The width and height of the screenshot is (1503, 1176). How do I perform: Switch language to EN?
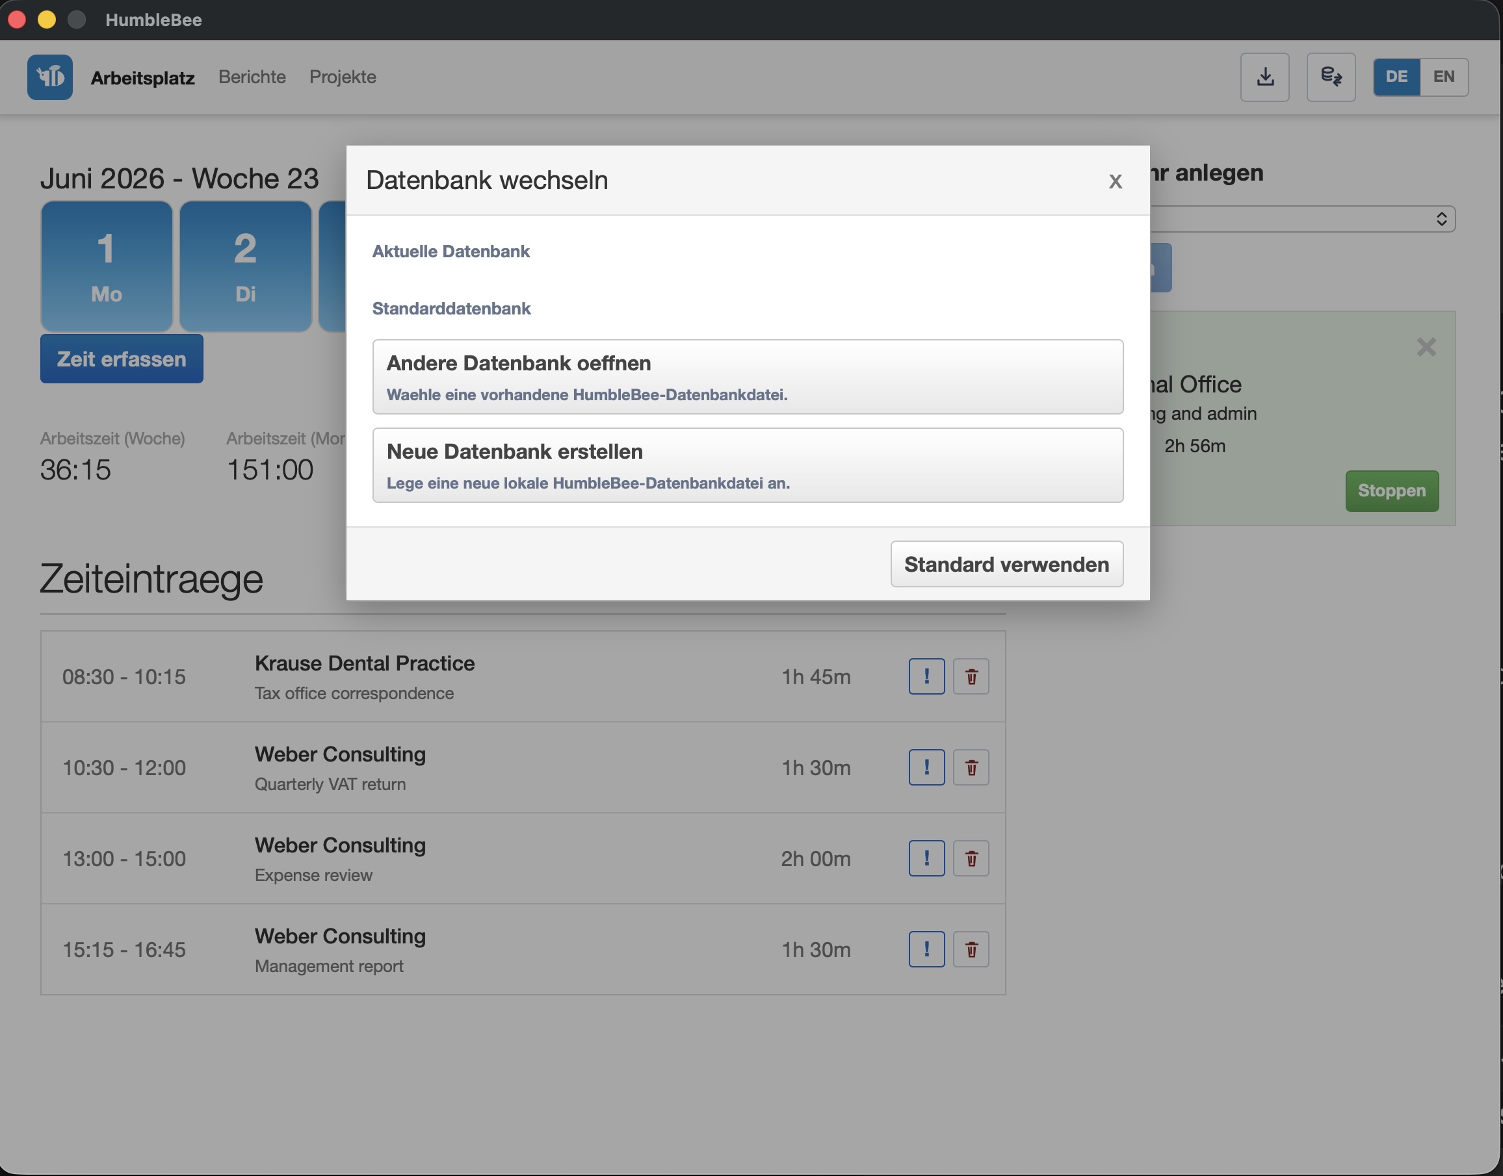(1444, 77)
